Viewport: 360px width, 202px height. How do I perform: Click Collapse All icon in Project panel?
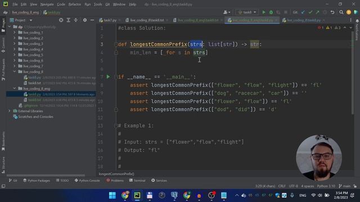click(x=76, y=20)
